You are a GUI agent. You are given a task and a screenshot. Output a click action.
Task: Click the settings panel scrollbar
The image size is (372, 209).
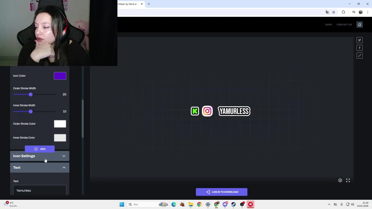pos(83,119)
